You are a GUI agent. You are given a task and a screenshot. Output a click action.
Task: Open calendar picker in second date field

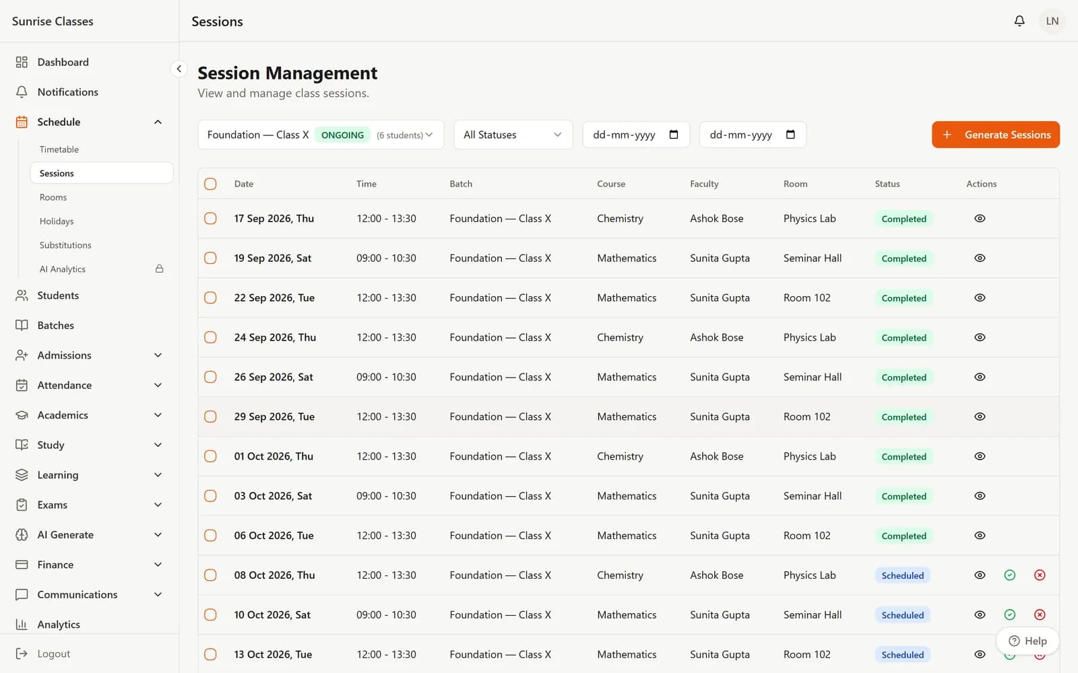(790, 135)
